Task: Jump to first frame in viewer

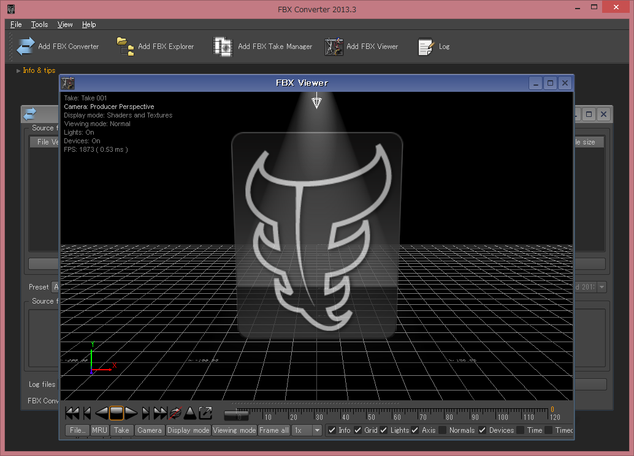Action: tap(72, 413)
